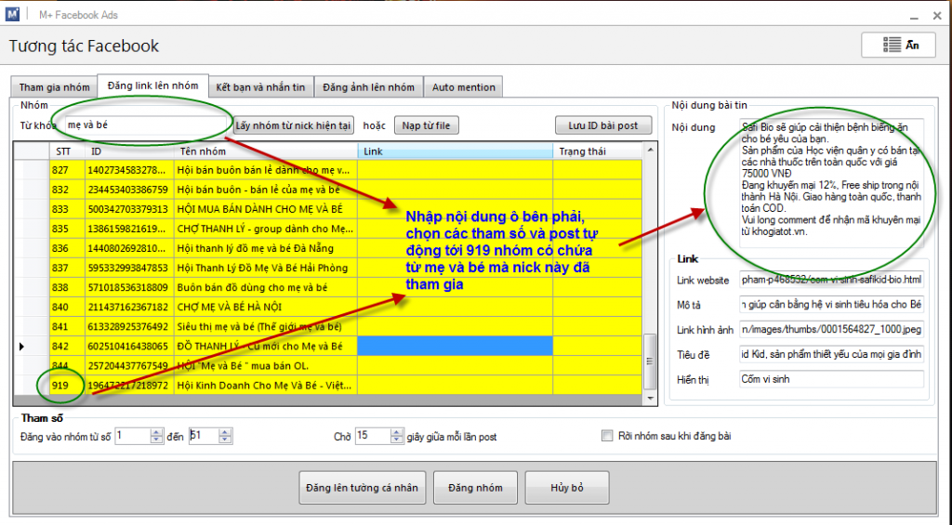Click STT cell 835

pyautogui.click(x=68, y=229)
